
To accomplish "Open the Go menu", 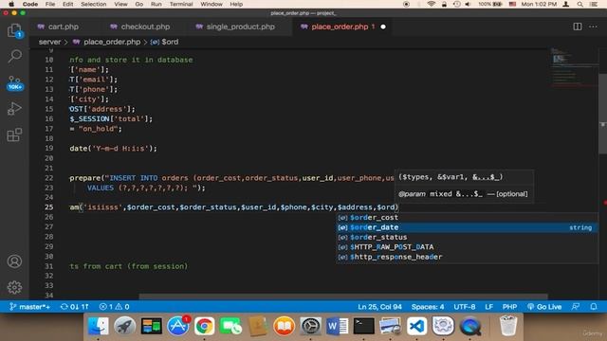I will tap(139, 4).
